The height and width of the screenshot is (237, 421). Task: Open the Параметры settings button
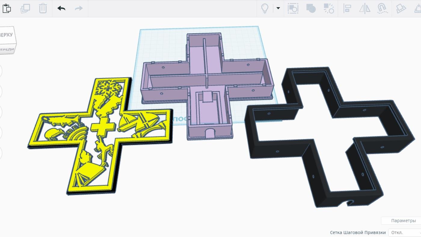(x=403, y=221)
